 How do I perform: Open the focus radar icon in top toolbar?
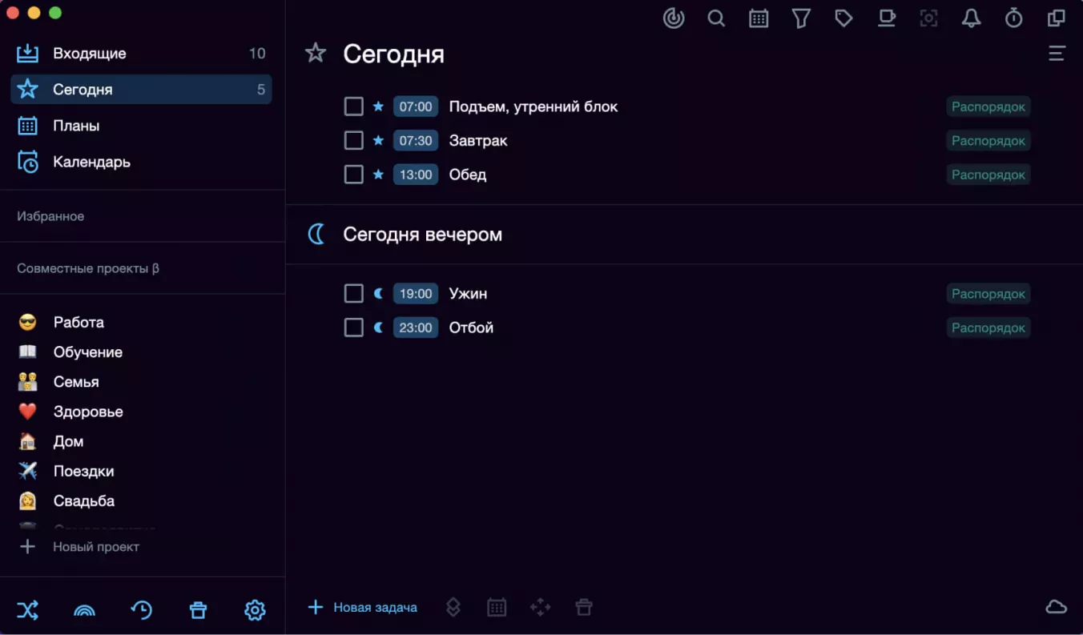pos(674,18)
